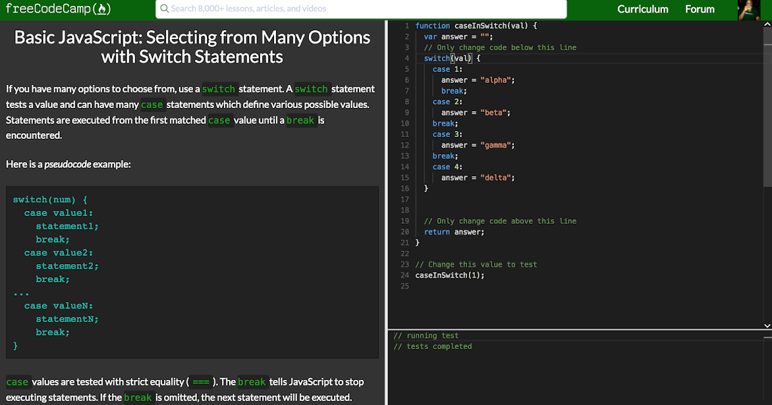The image size is (772, 405).
Task: Click 'switch(num) {' in pseudocode example
Action: 50,200
